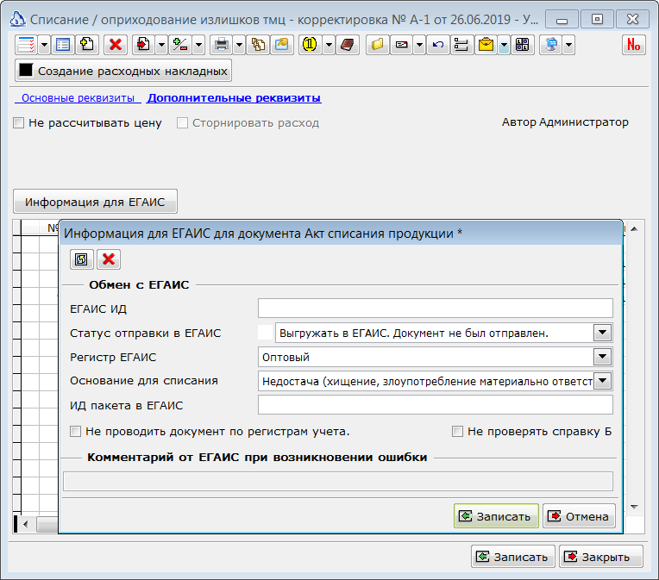Click the yellow briefcase icon
The height and width of the screenshot is (580, 659).
tap(486, 45)
